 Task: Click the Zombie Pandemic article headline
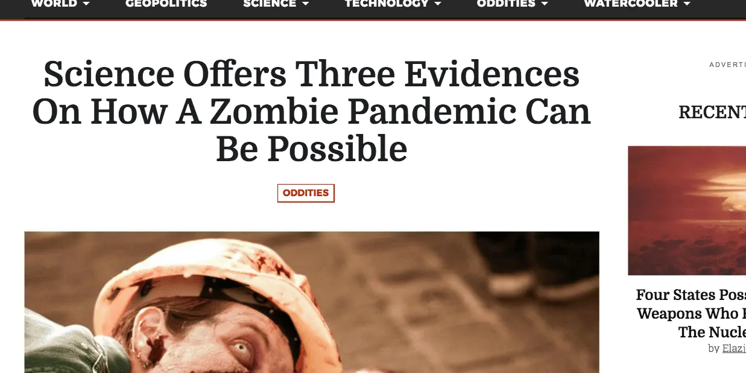point(311,112)
